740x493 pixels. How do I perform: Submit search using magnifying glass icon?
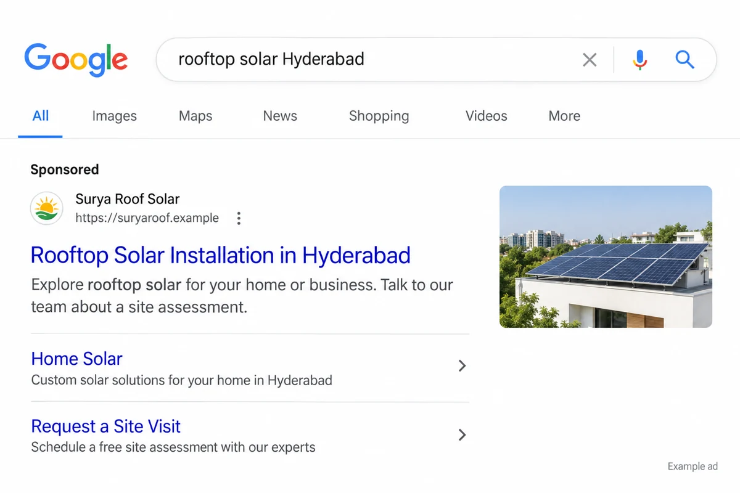click(x=684, y=60)
